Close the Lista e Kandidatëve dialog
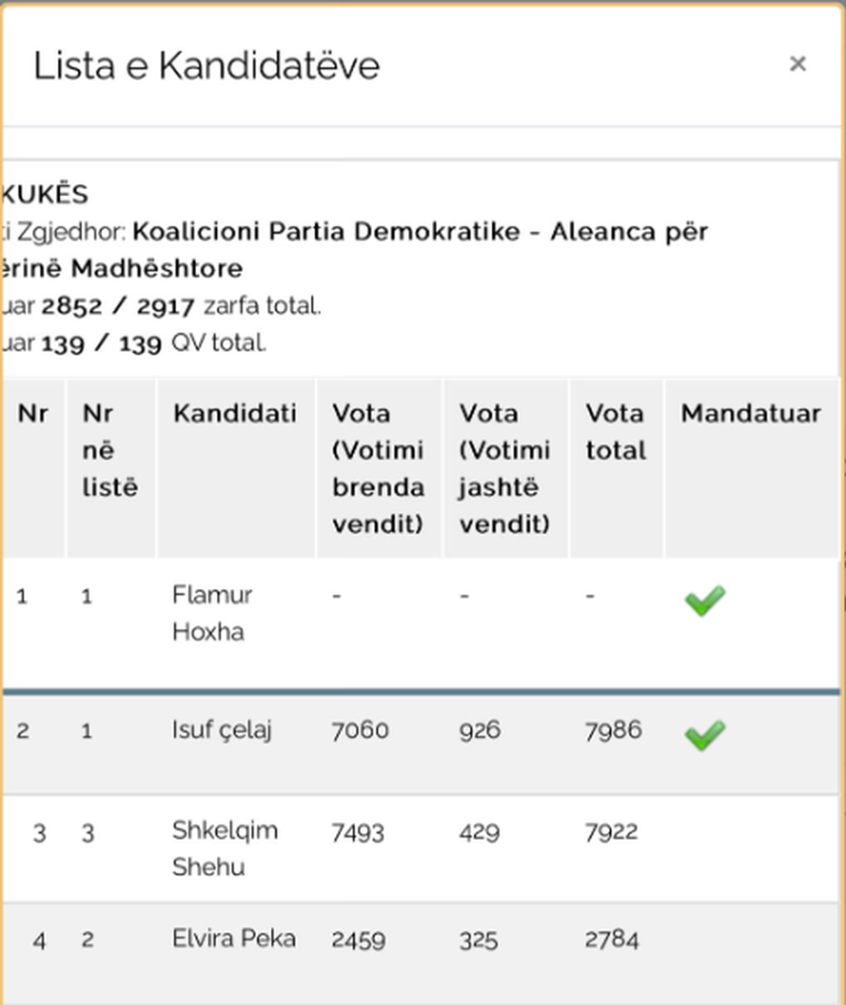The image size is (846, 1005). (797, 64)
